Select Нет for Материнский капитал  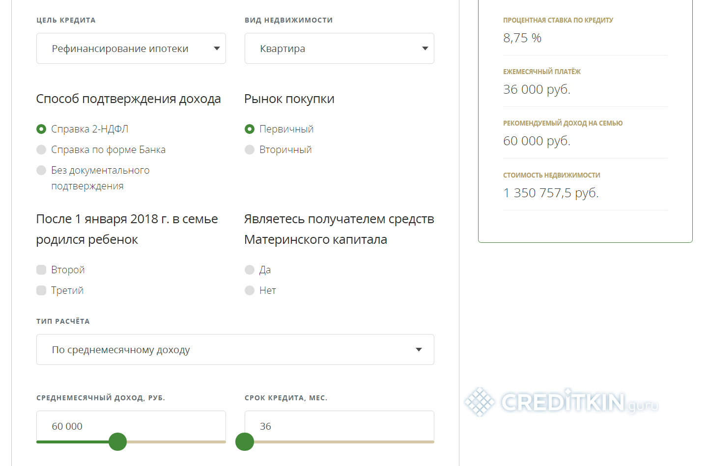250,290
